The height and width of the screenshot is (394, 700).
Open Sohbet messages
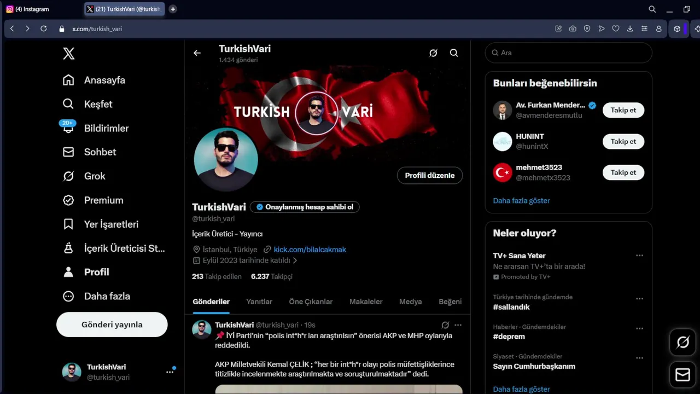pos(89,152)
